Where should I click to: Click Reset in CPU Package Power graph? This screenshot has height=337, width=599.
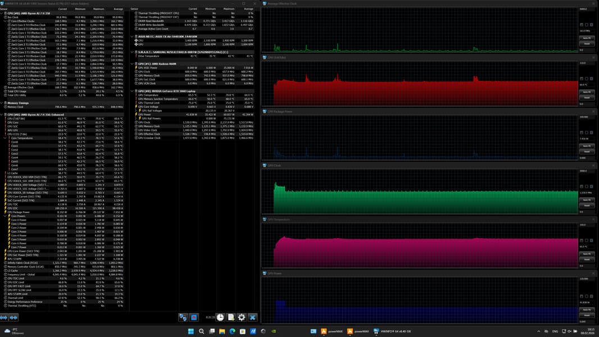click(x=587, y=152)
